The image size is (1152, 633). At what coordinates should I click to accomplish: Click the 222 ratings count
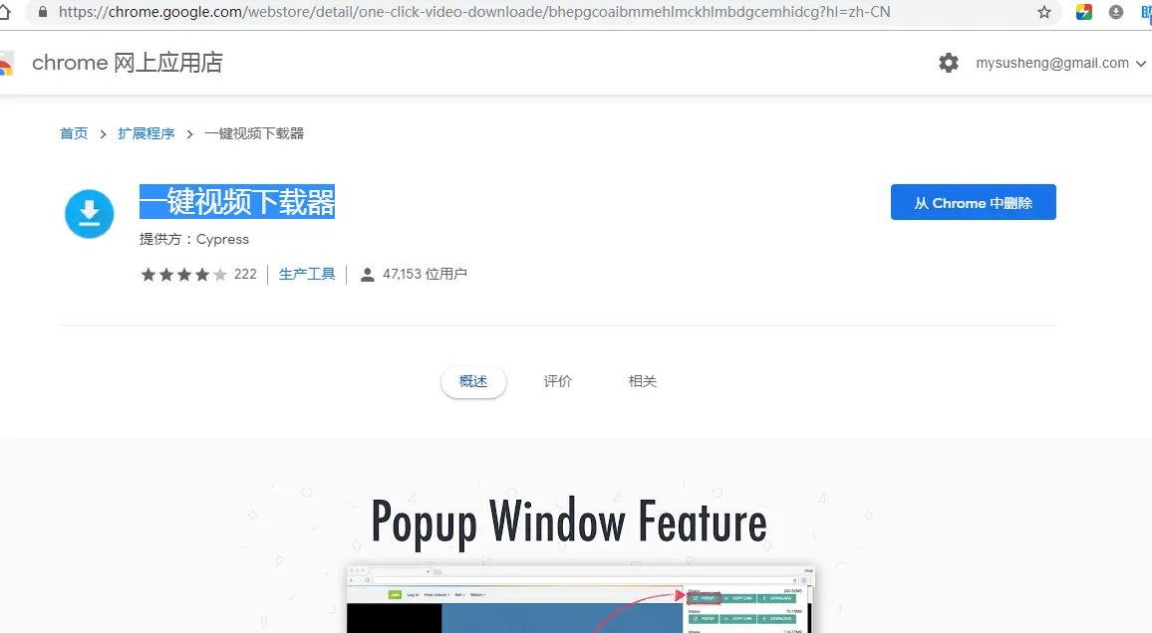click(x=245, y=274)
